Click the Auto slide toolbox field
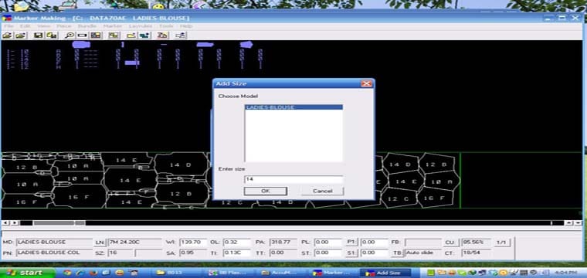Viewport: 587px width, 278px height. pyautogui.click(x=422, y=253)
